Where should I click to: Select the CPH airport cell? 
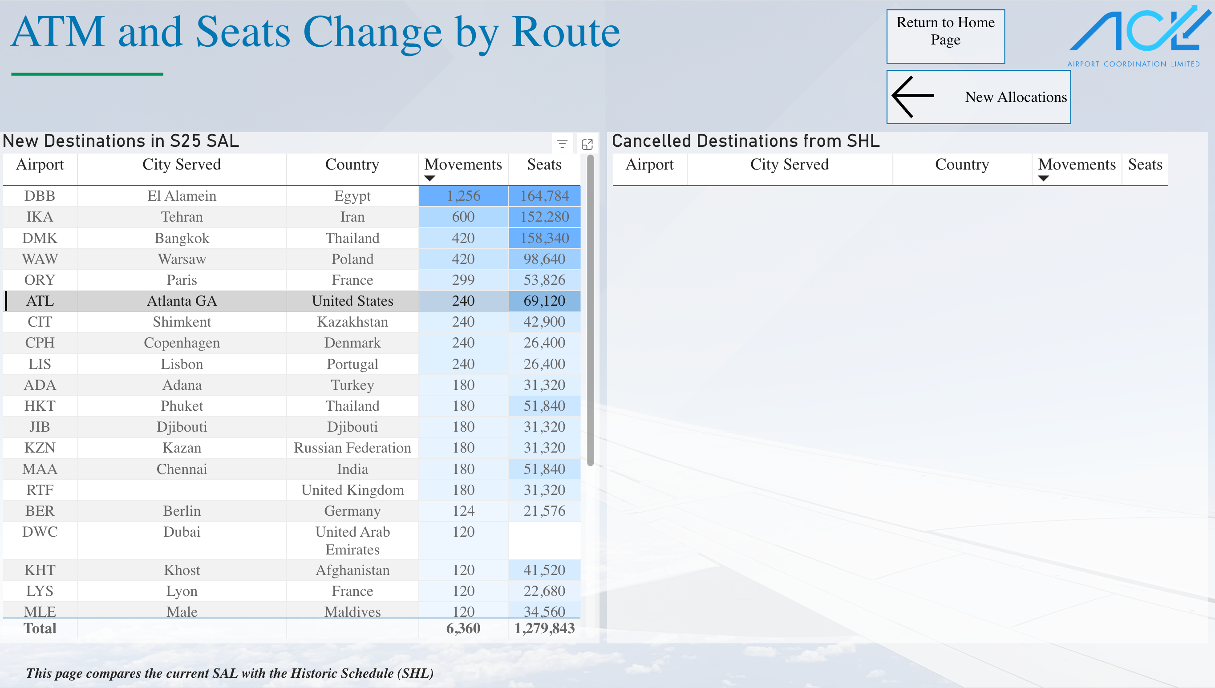tap(40, 343)
